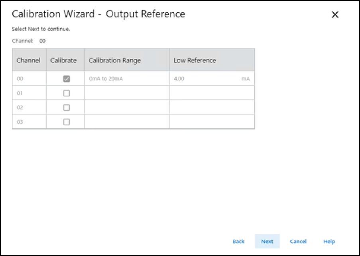The image size is (360, 256).
Task: Click the Calibrate column header
Action: click(x=64, y=61)
